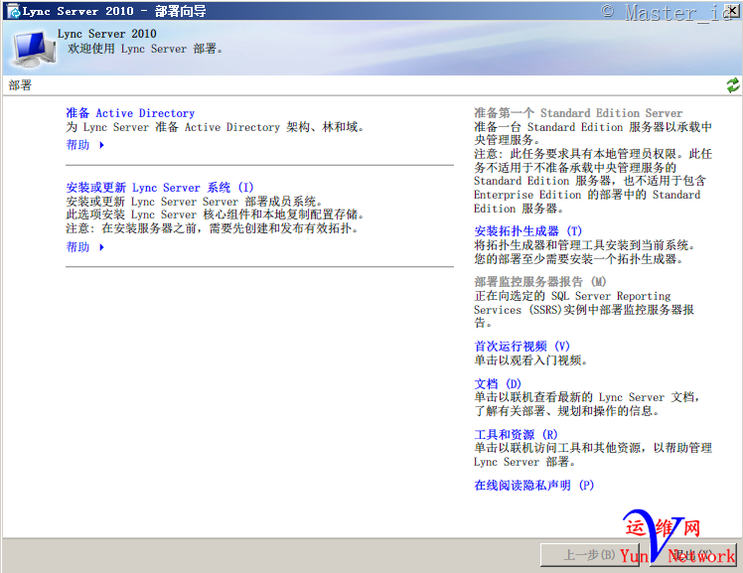Image resolution: width=743 pixels, height=573 pixels.
Task: Click the 部署 section heading
Action: (20, 85)
